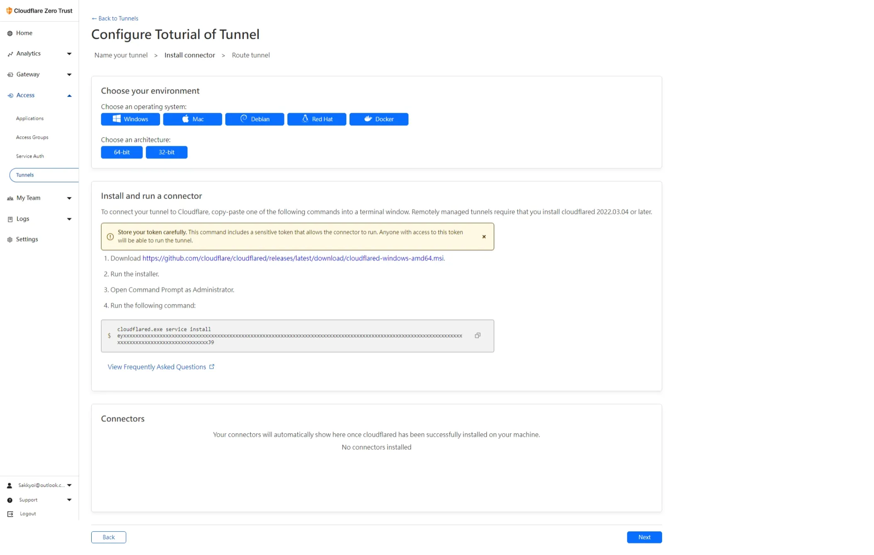Go to Name your tunnel step

[121, 55]
